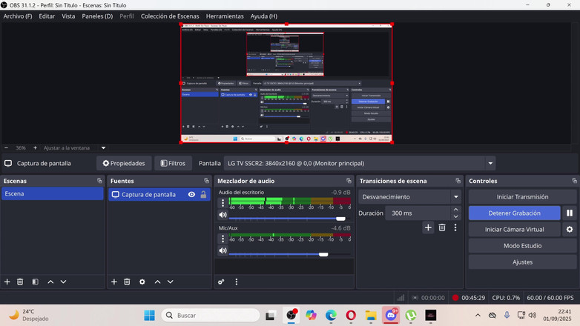Expand the Pantalla monitor dropdown
The image size is (580, 326).
490,163
